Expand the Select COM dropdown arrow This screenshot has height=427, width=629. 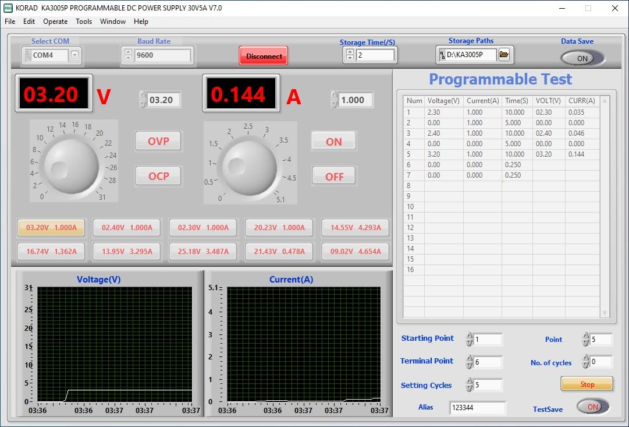74,55
